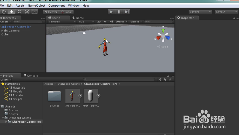Toggle scene lighting sun icon
This screenshot has height=135, width=239.
click(x=105, y=22)
